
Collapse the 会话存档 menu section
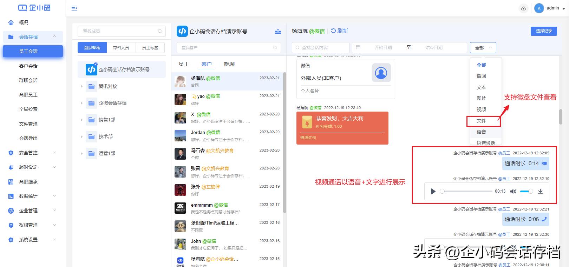[x=54, y=36]
